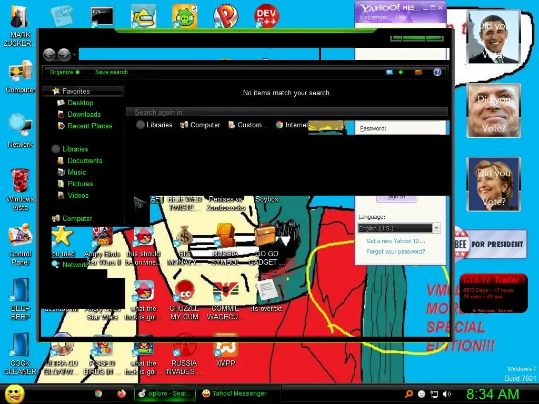Go forward with the Explorer forward arrow
This screenshot has width=539, height=404.
point(64,54)
